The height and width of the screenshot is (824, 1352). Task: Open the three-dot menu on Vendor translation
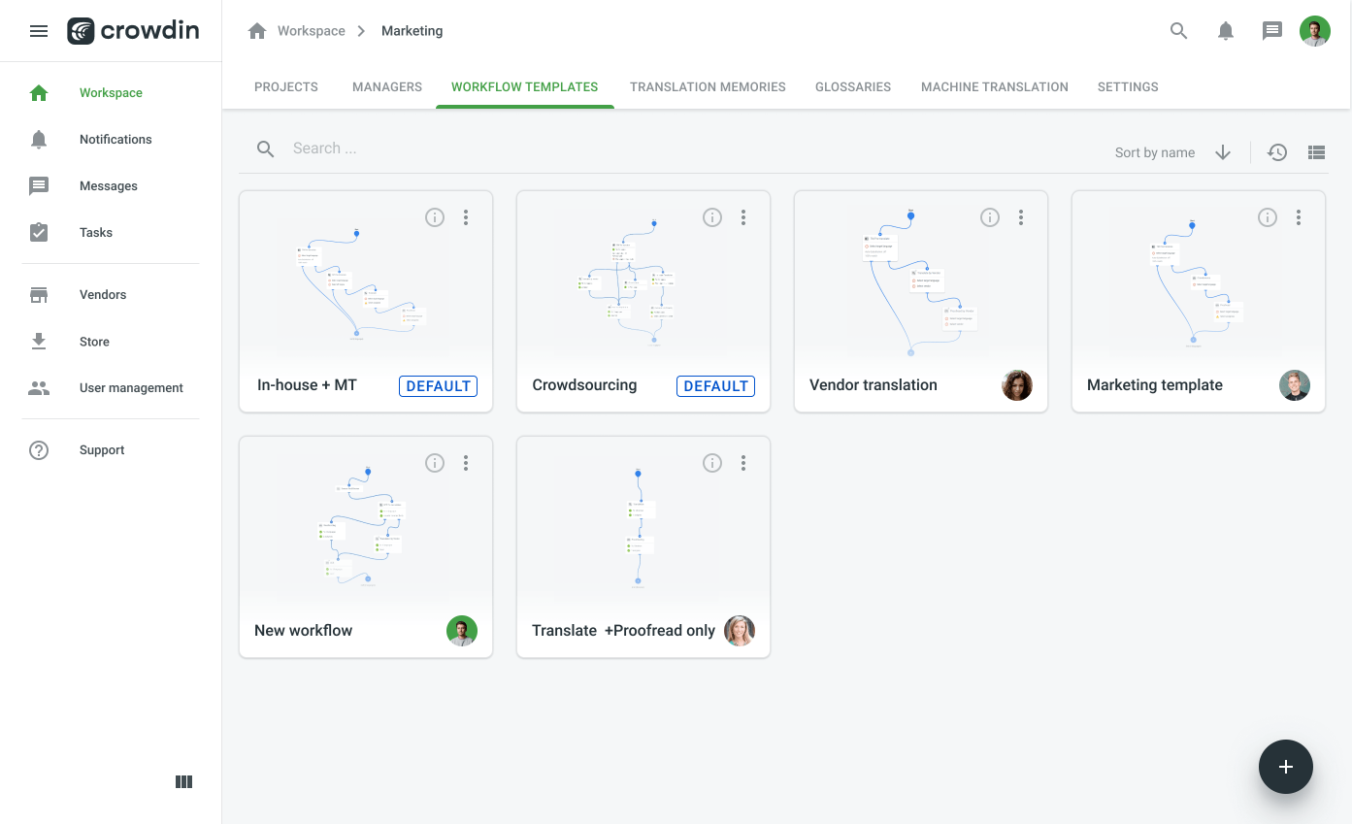point(1021,217)
